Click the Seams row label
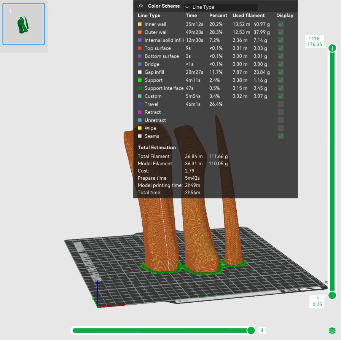This screenshot has width=341, height=340. 151,136
